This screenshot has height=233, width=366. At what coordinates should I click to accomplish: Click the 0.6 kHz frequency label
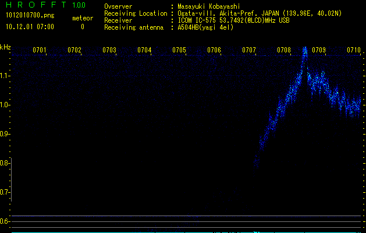tap(5, 221)
